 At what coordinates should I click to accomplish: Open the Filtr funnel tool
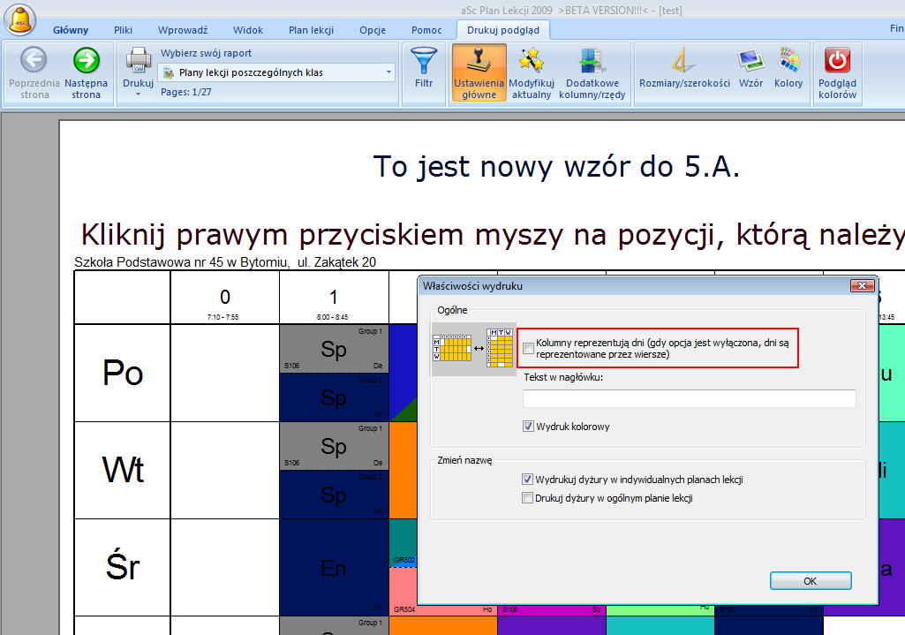(424, 67)
